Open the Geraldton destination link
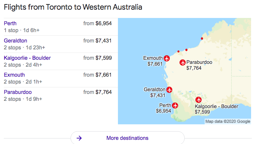The width and height of the screenshot is (258, 144). pos(15,41)
